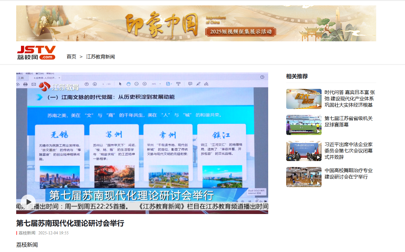Viewport: 405px width, 252px height.
Task: Play the main news video
Action: pyautogui.click(x=28, y=202)
